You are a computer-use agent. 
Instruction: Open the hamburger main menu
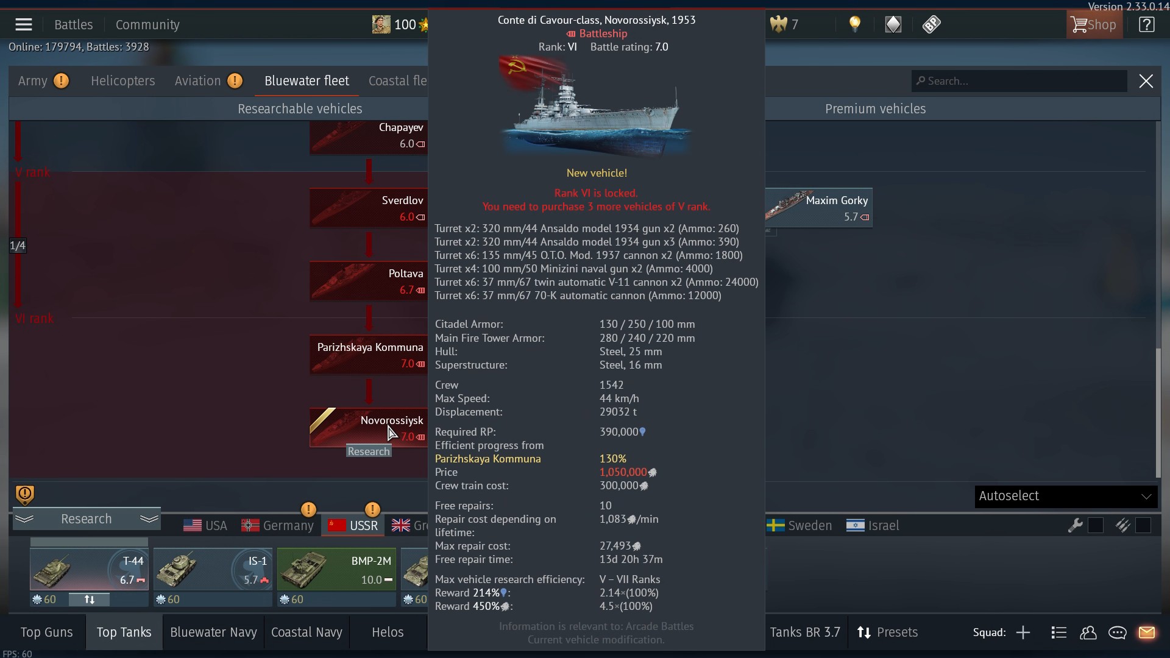tap(24, 25)
